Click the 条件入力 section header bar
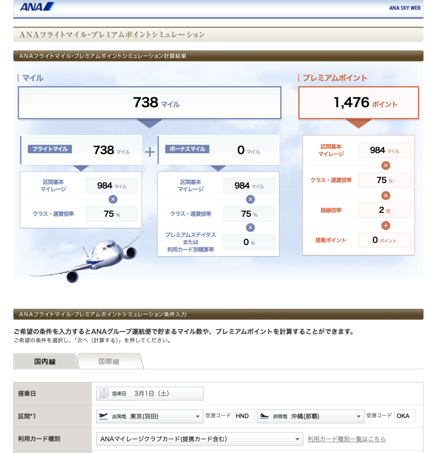Viewport: 446px width, 453px height. pyautogui.click(x=218, y=315)
